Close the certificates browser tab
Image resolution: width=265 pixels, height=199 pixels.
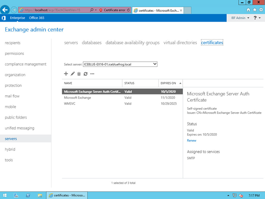point(181,10)
